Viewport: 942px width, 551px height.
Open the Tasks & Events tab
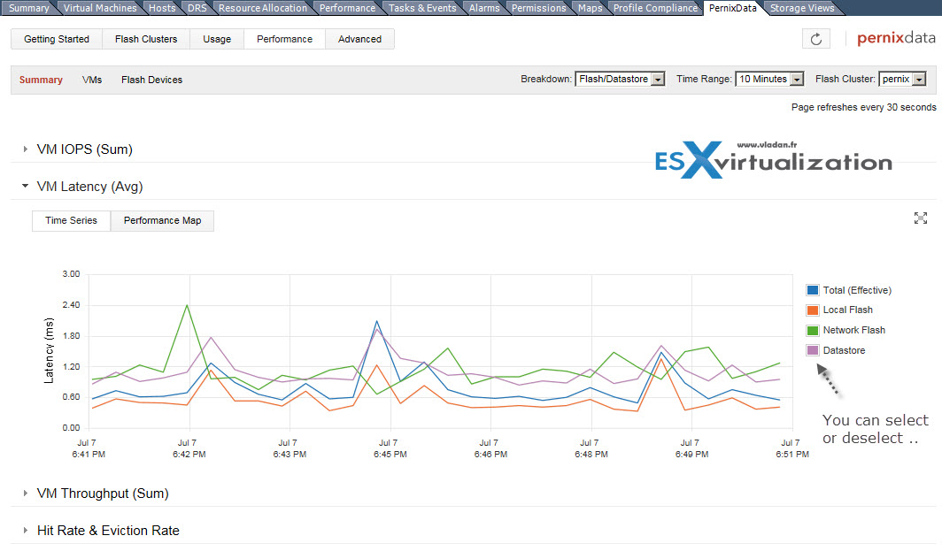(422, 8)
